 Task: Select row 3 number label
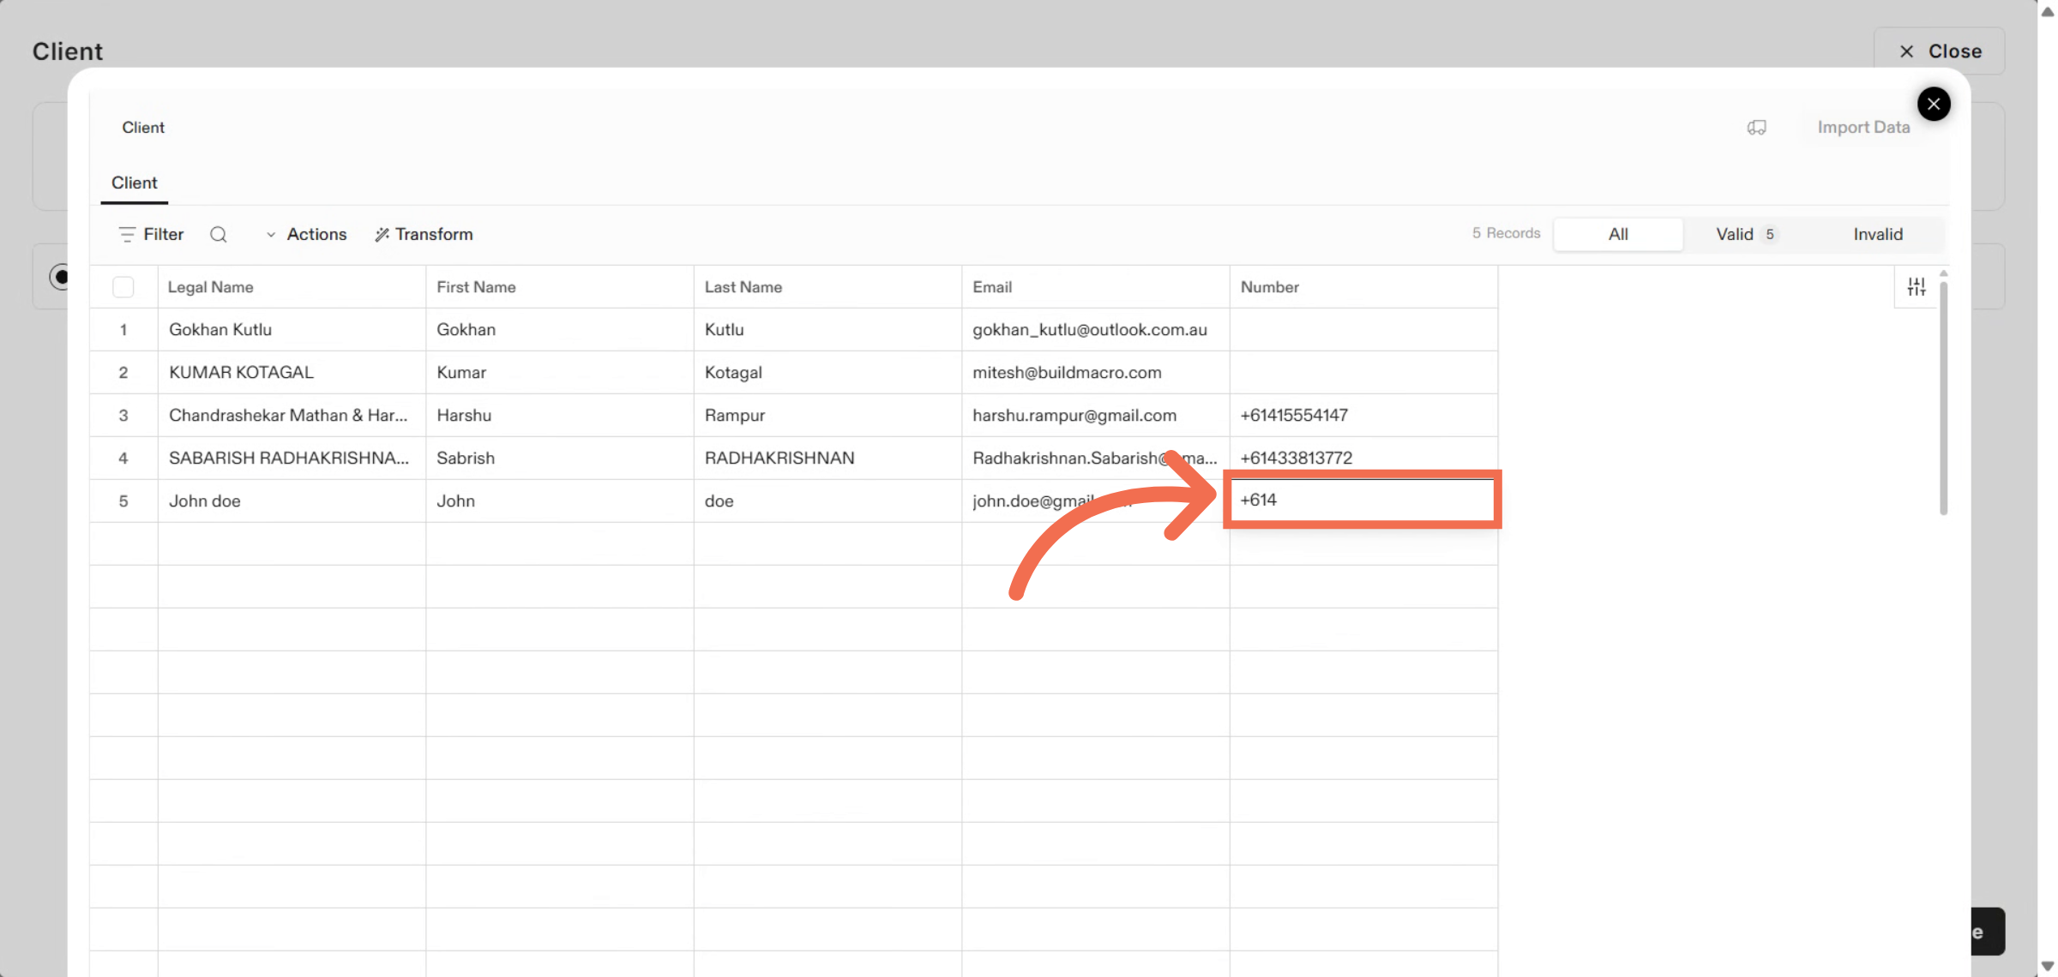(123, 416)
